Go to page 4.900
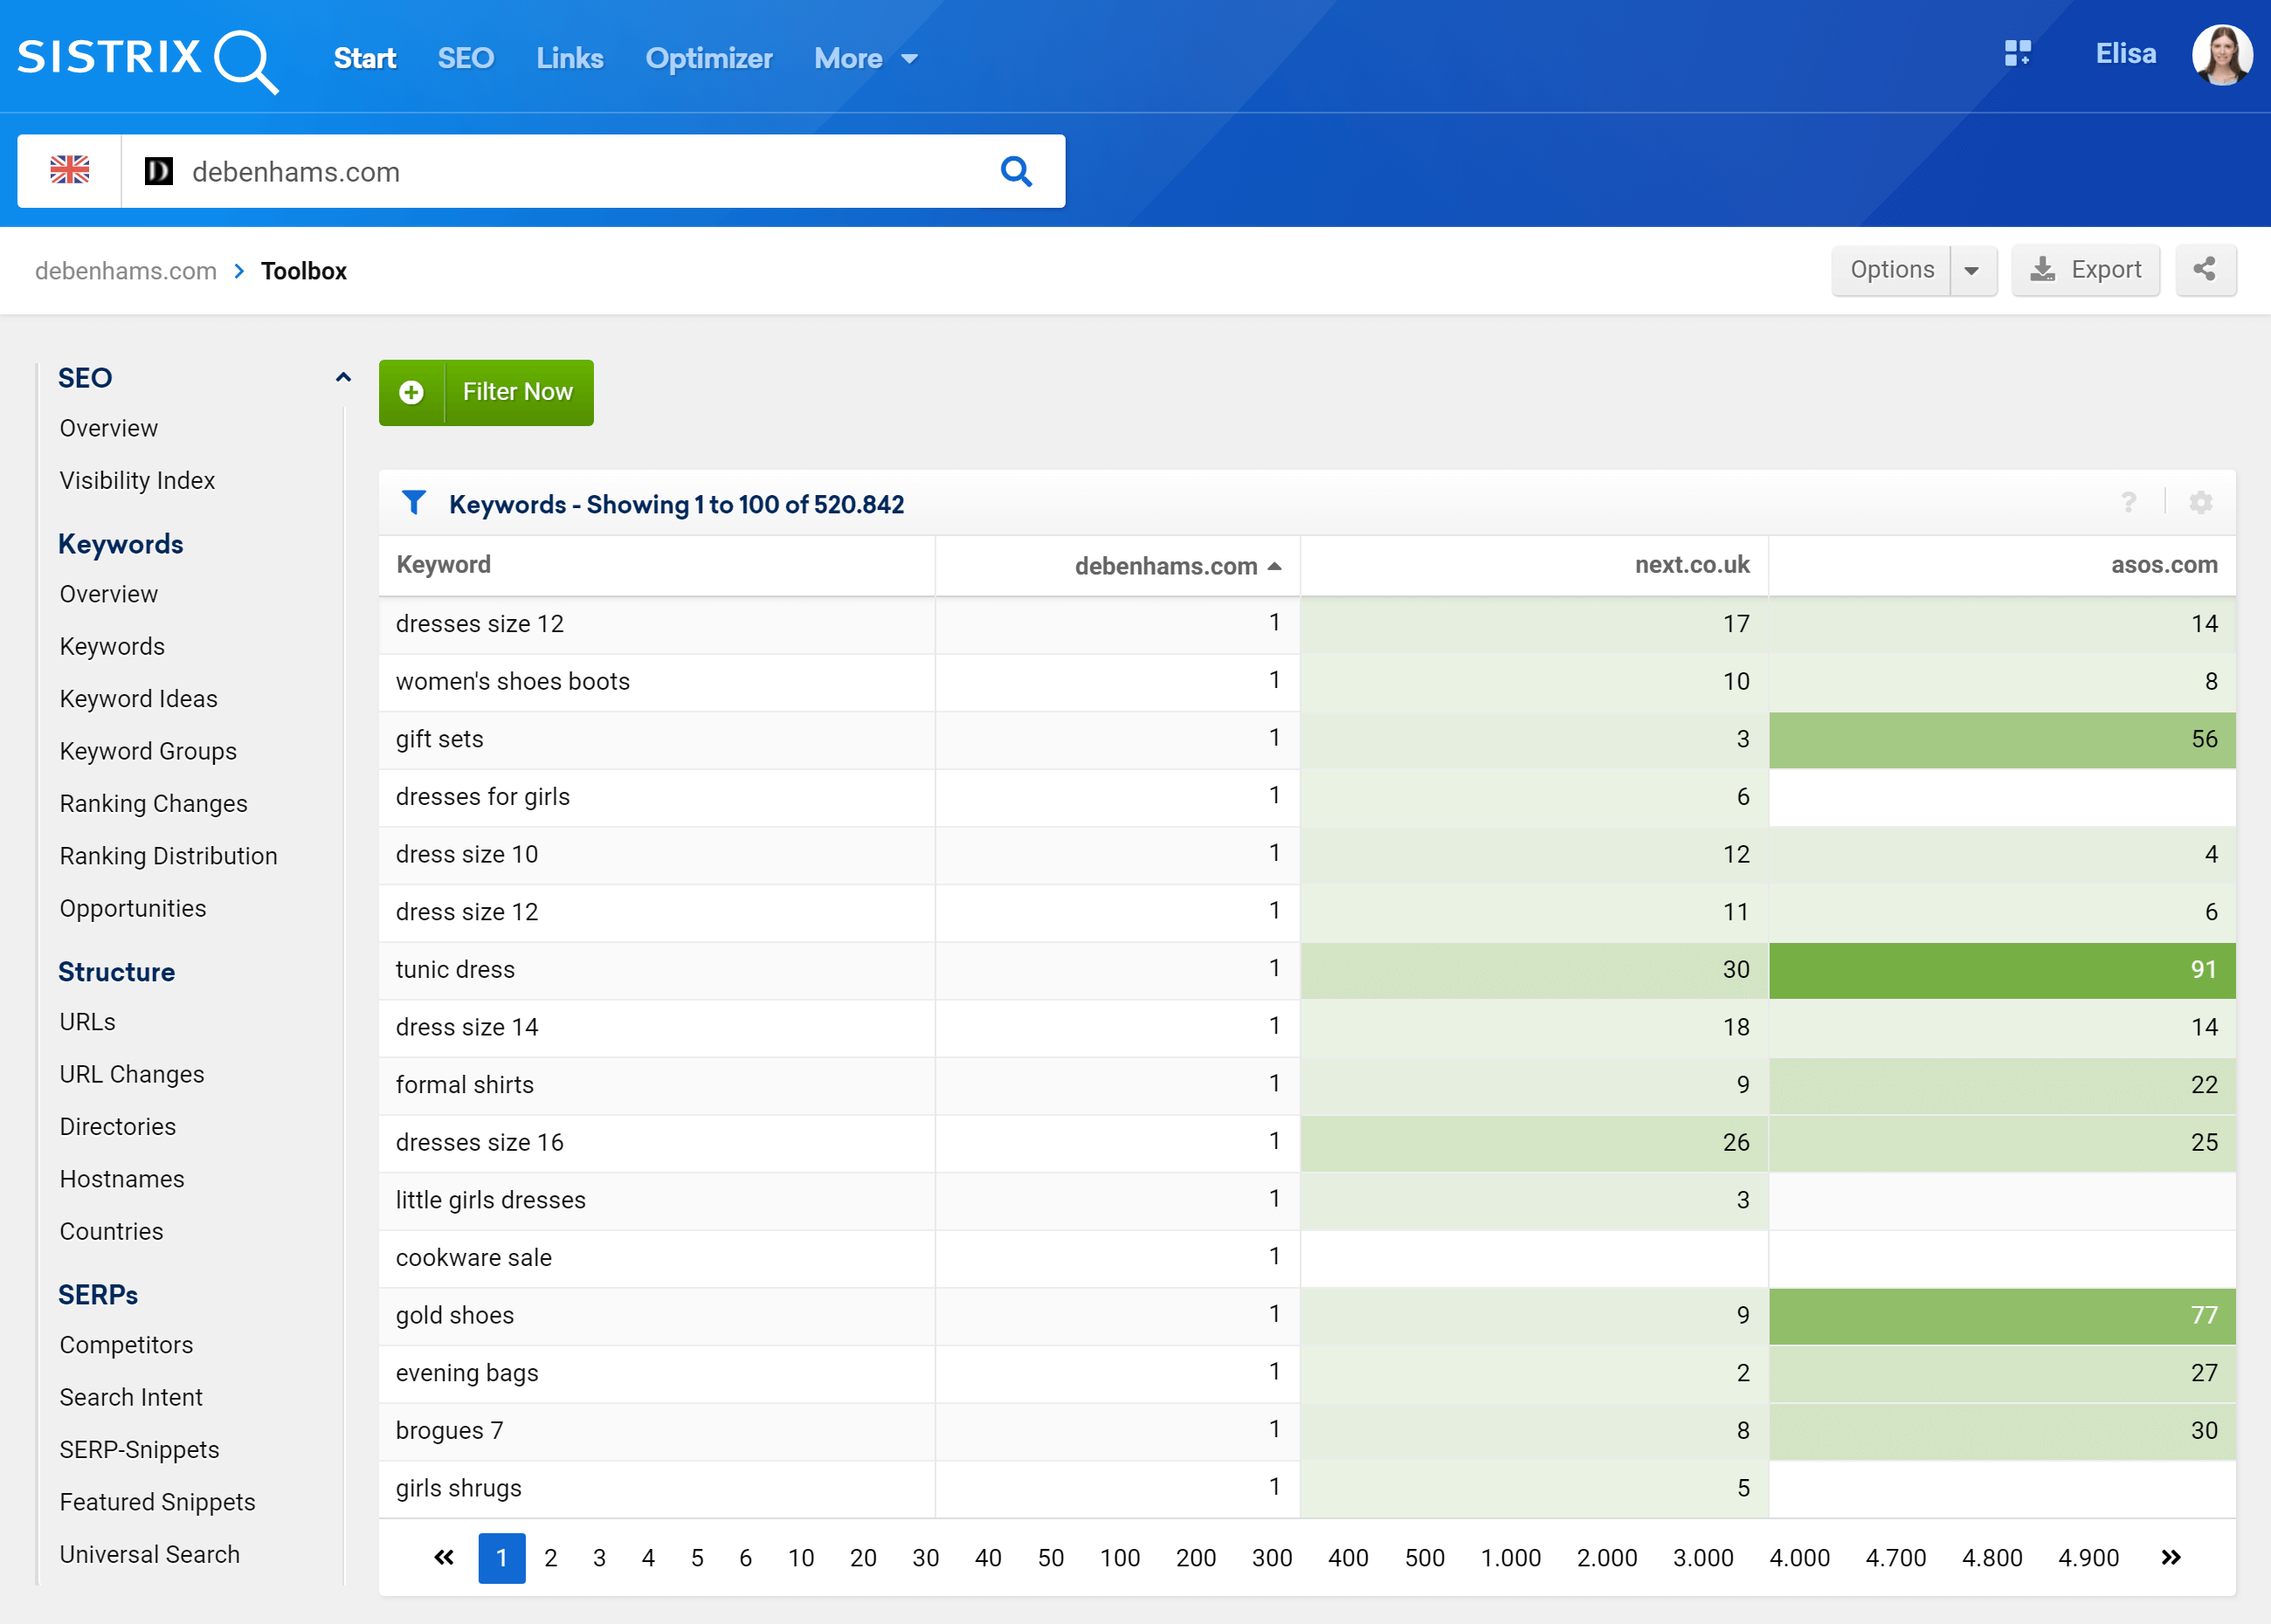Viewport: 2271px width, 1624px height. (x=2088, y=1557)
